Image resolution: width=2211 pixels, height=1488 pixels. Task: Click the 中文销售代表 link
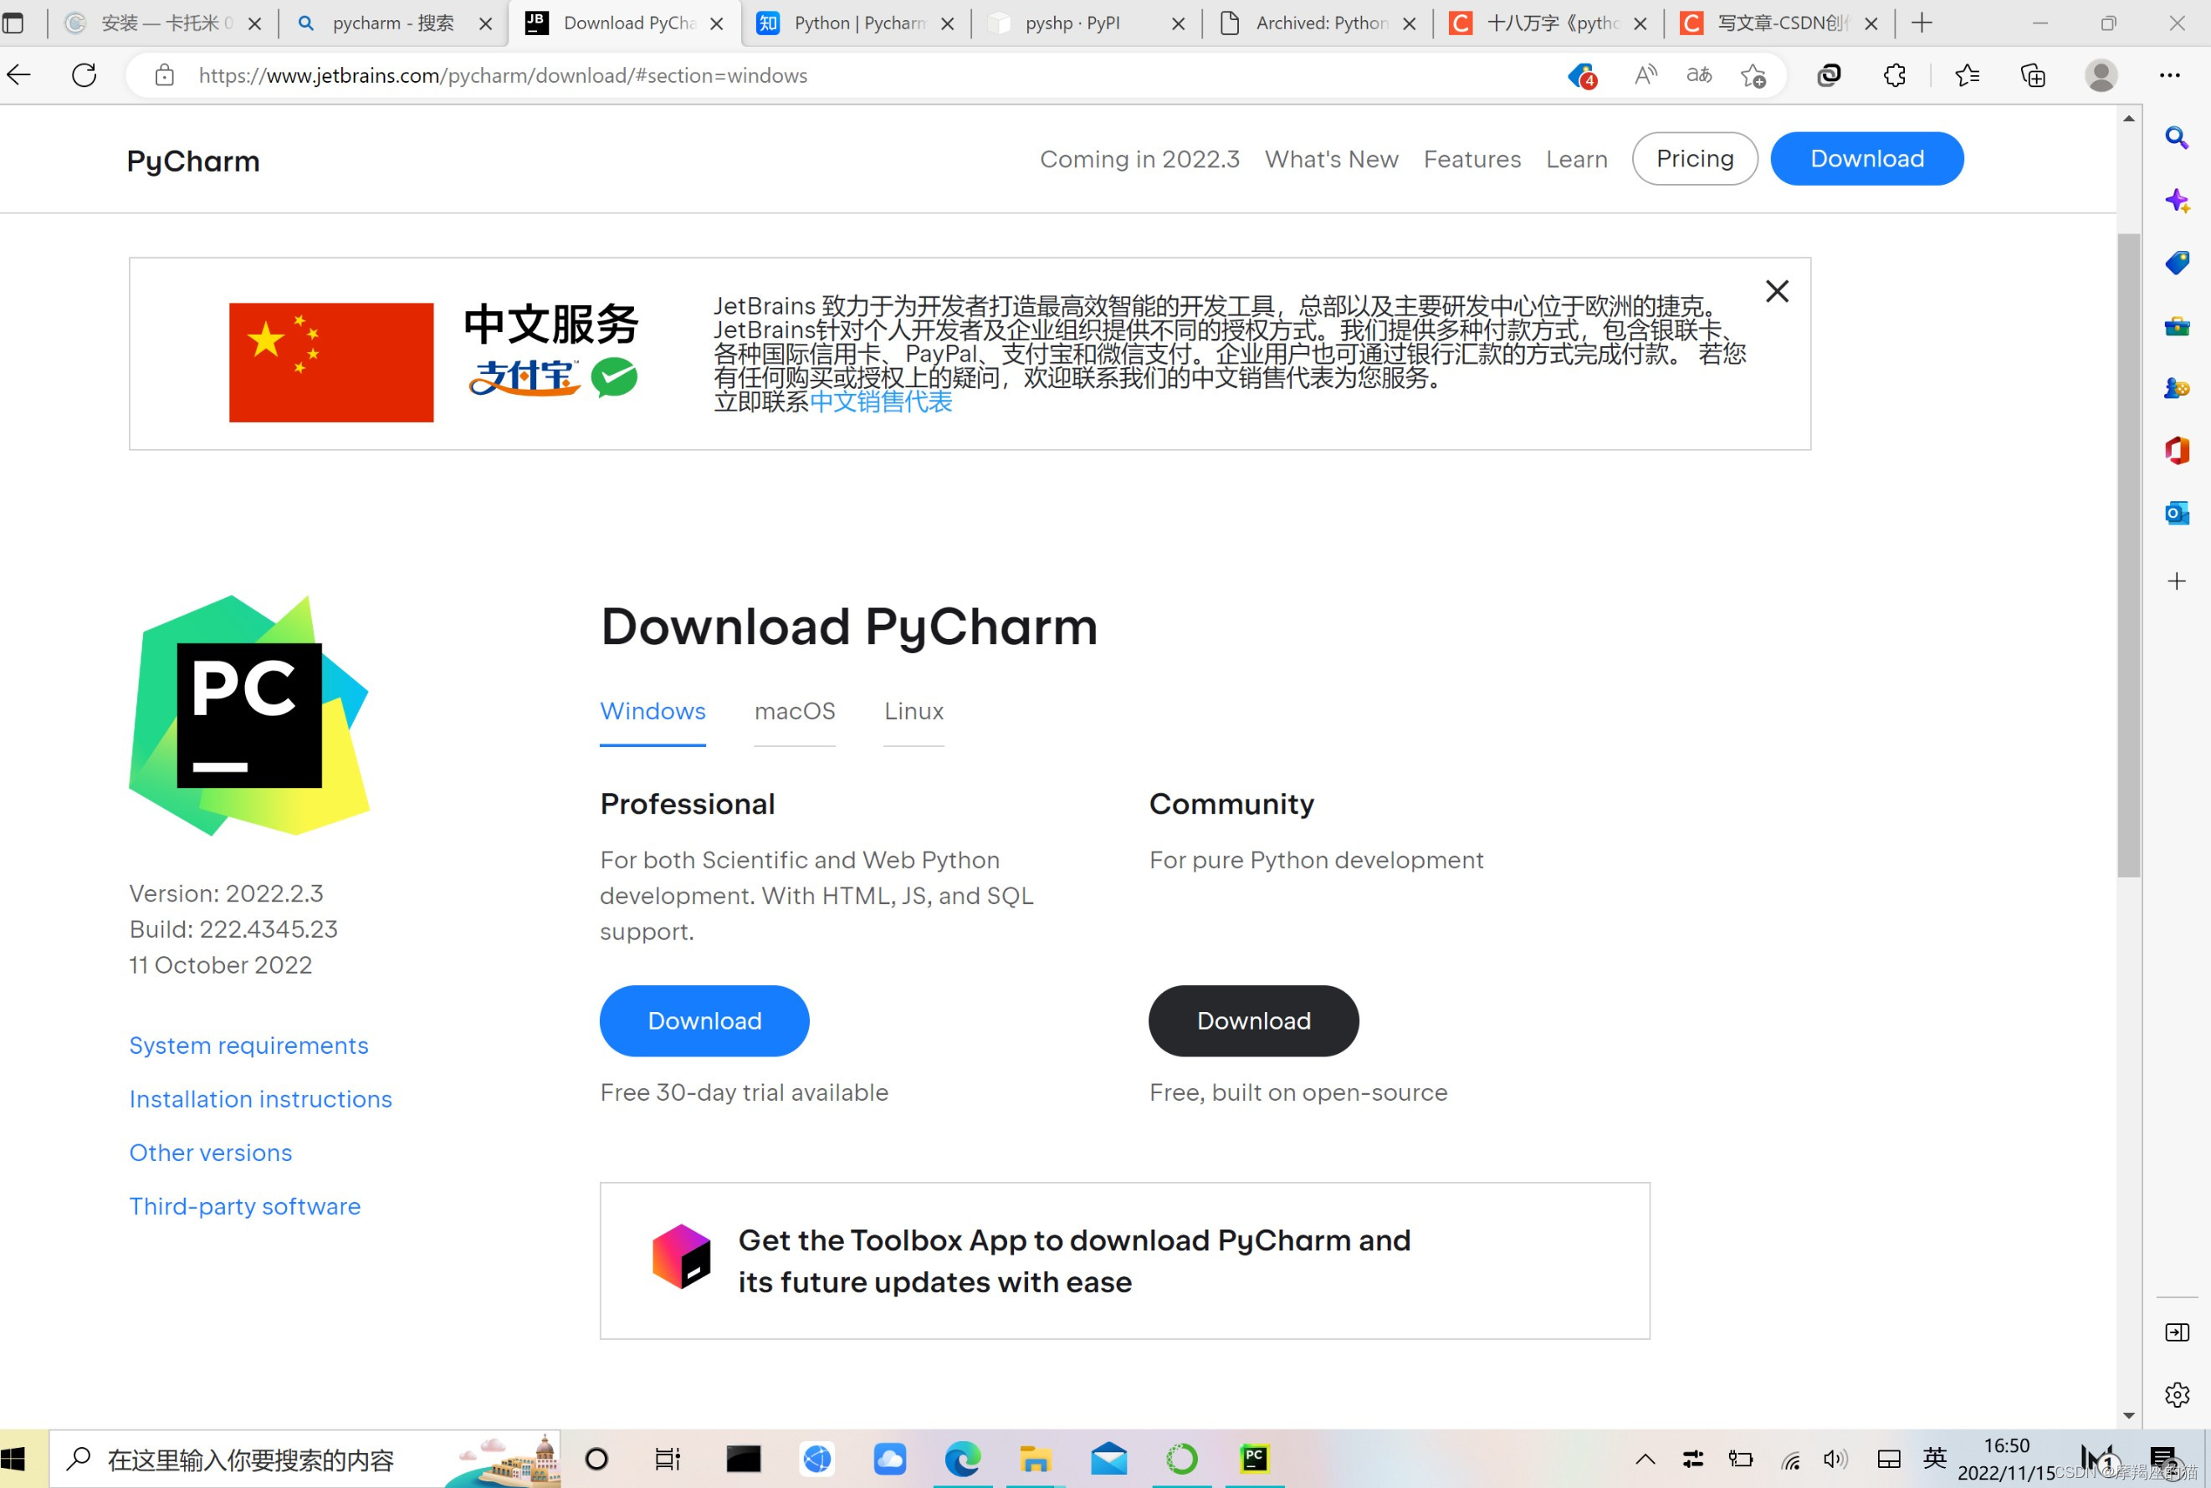pyautogui.click(x=881, y=401)
